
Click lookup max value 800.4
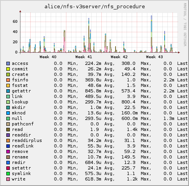128,102
